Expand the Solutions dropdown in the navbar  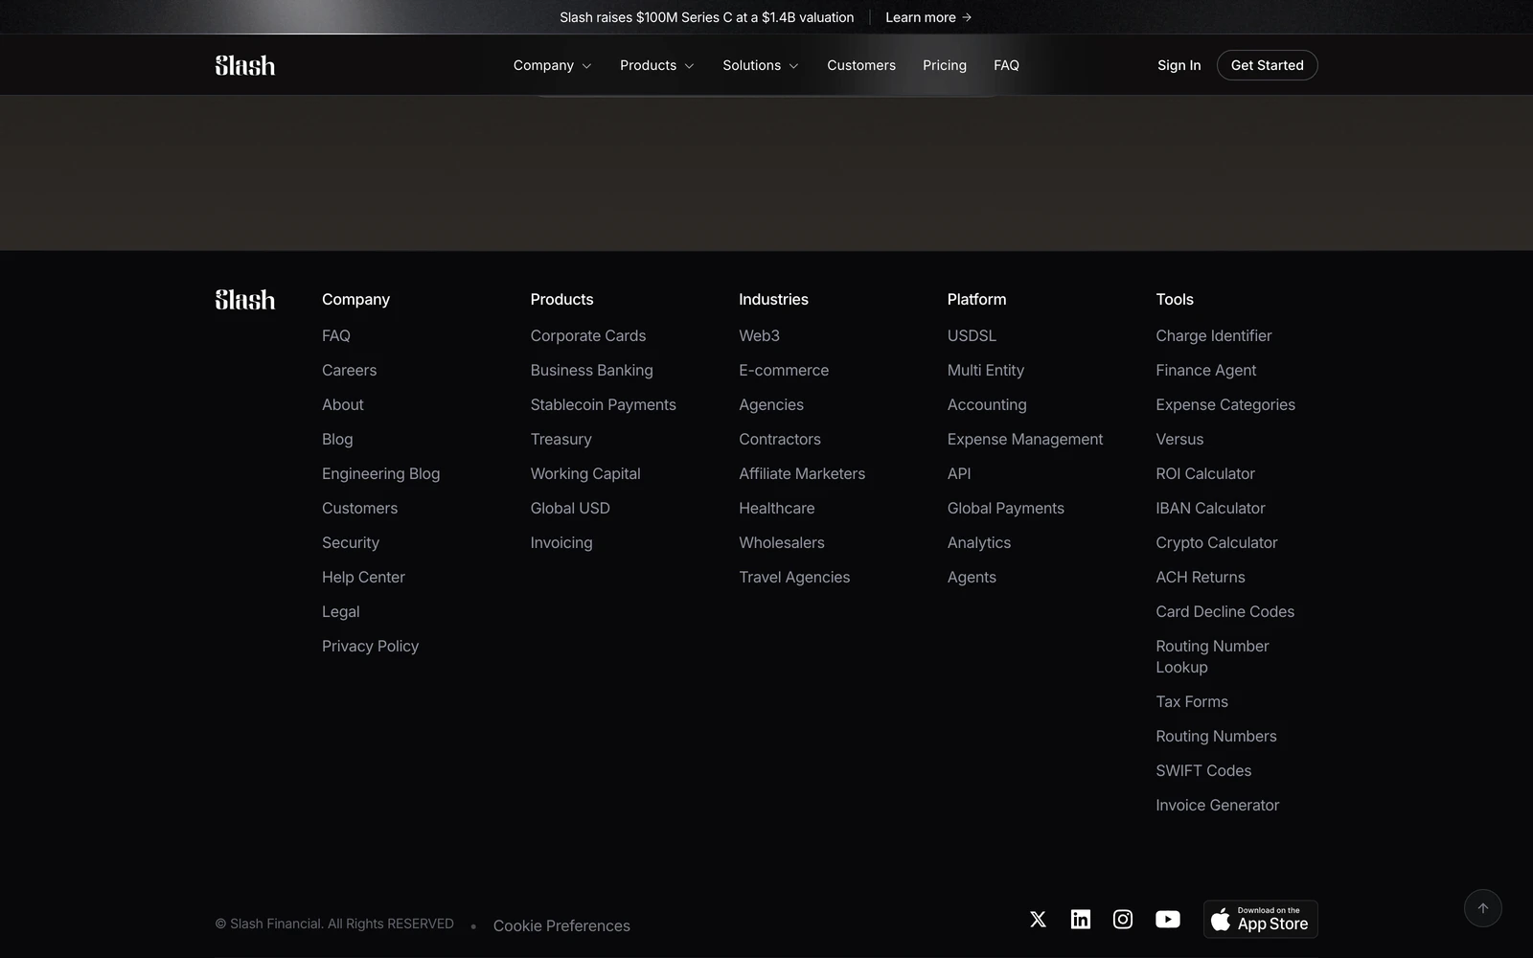tap(761, 65)
